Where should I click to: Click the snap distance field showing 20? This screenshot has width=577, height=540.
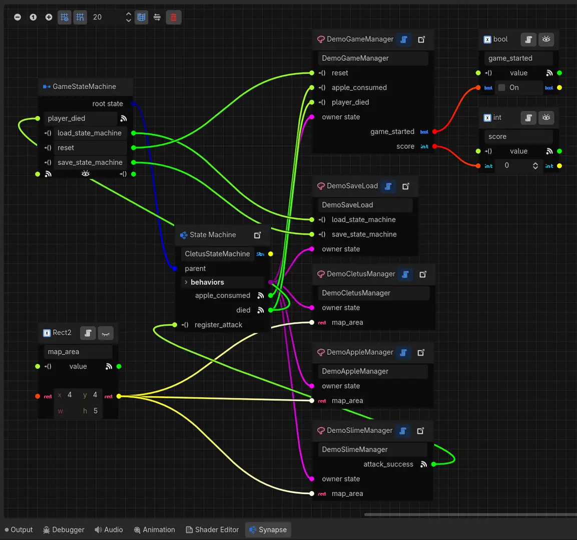tap(107, 17)
